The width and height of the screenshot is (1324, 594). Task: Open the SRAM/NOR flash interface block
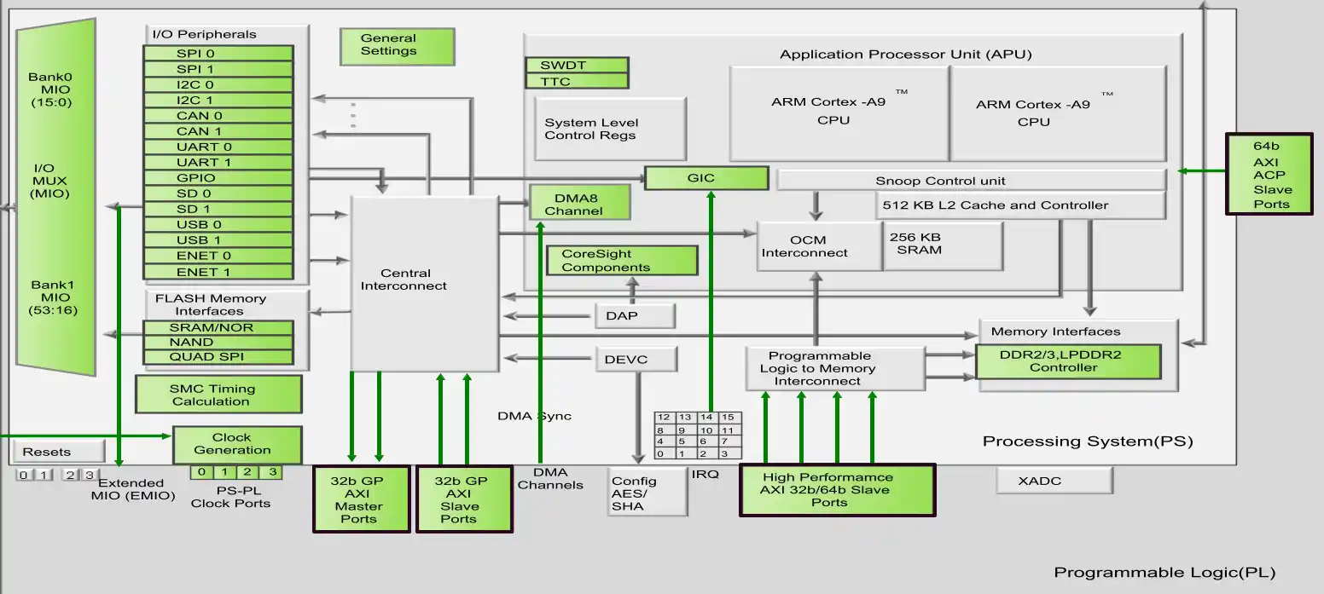point(218,327)
